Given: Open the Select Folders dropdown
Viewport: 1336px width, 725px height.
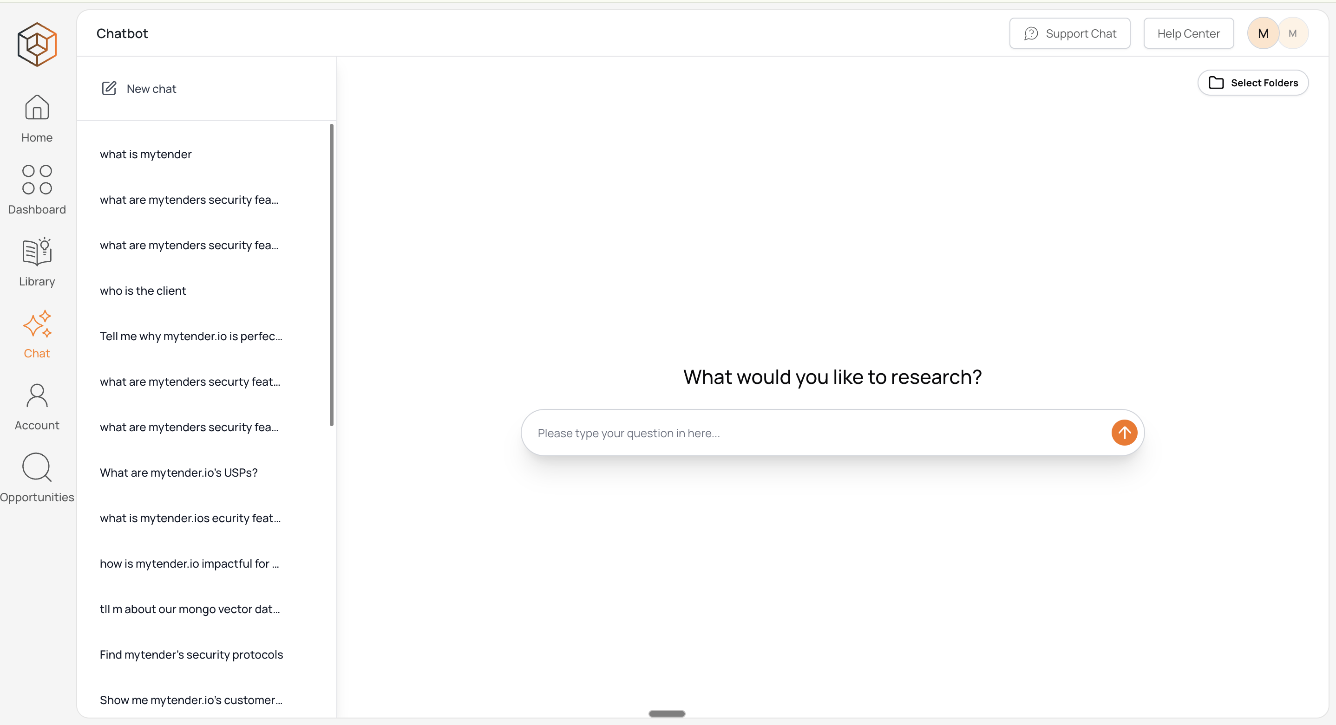Looking at the screenshot, I should coord(1252,83).
